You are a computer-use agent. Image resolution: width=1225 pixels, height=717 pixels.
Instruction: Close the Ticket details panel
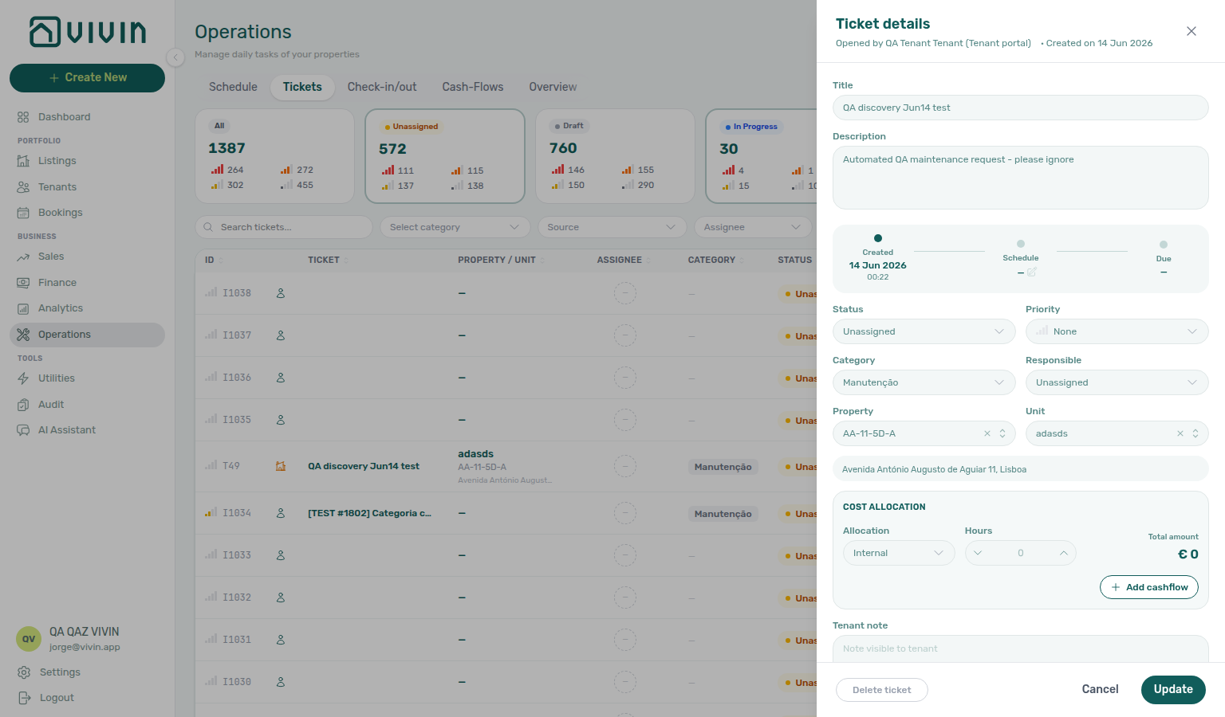pyautogui.click(x=1192, y=31)
